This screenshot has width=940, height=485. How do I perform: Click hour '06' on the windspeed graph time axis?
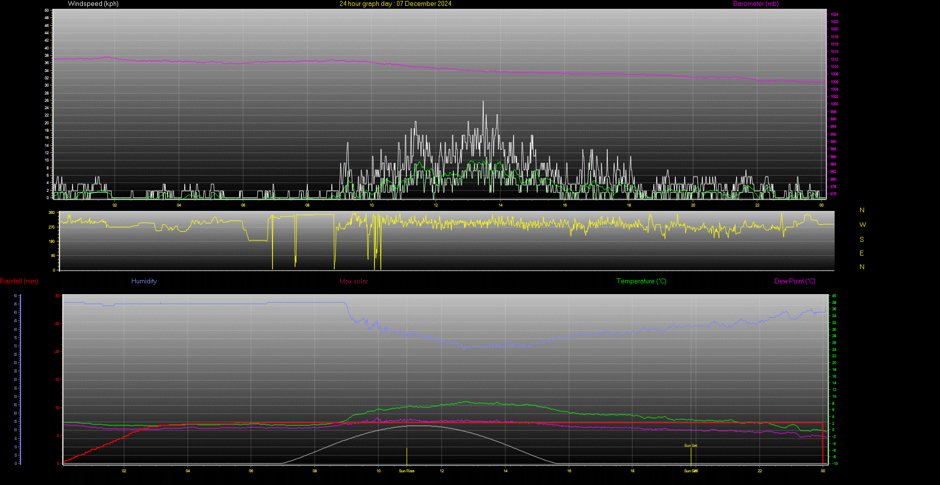coord(243,205)
